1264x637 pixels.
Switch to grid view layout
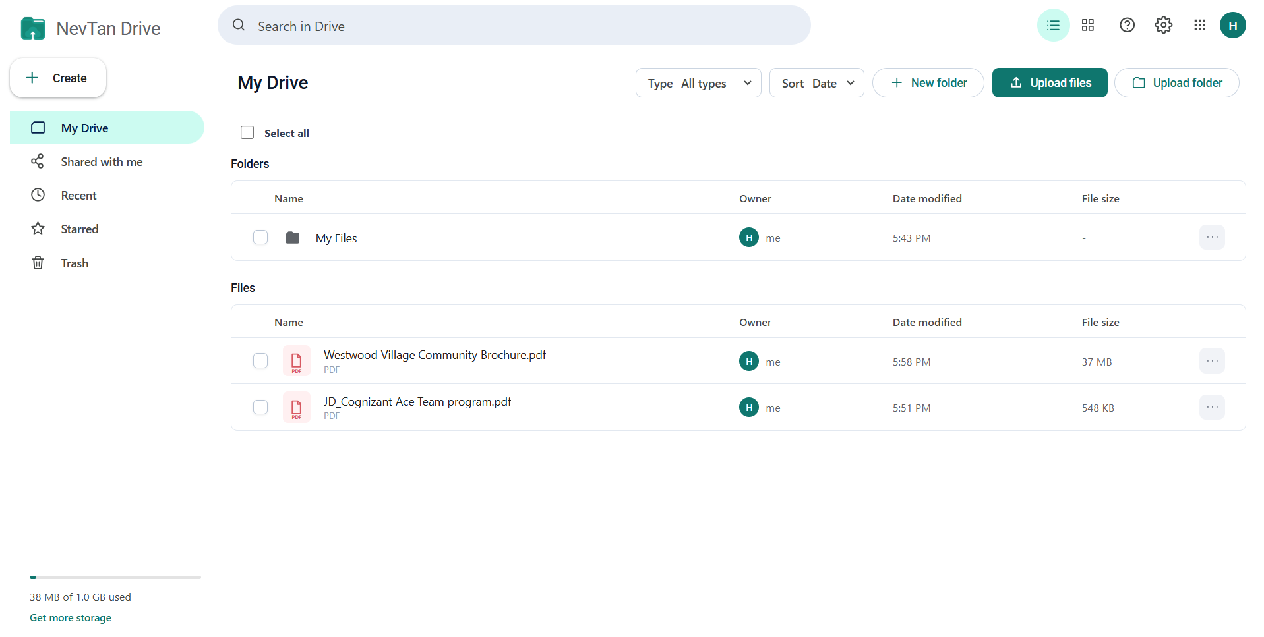[1088, 26]
